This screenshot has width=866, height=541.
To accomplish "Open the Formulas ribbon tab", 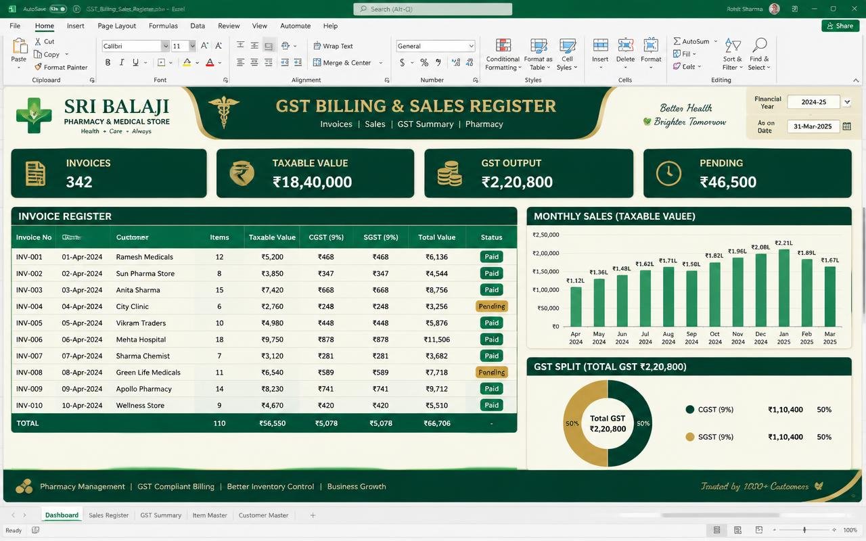I will click(x=163, y=26).
